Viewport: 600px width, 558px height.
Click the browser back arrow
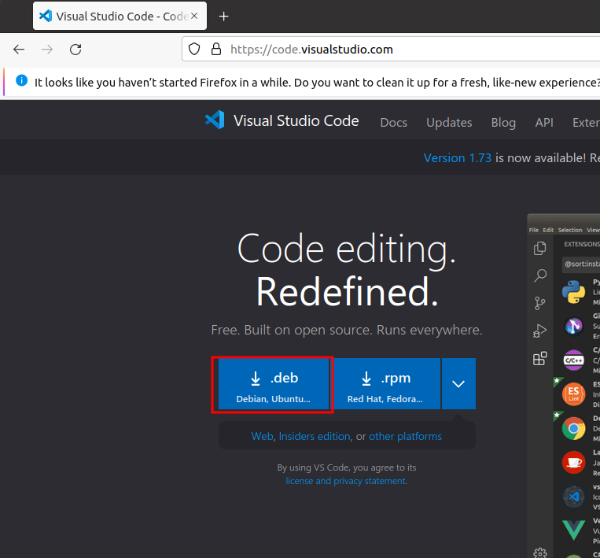click(19, 50)
